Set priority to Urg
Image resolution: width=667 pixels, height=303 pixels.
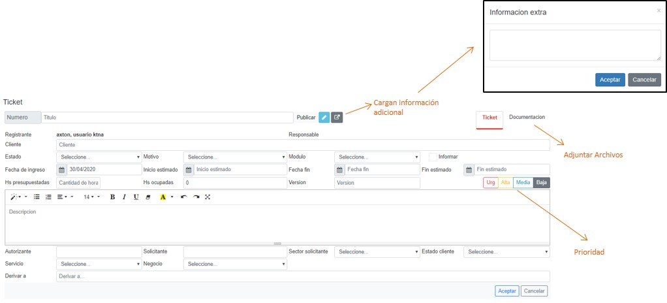[x=491, y=183]
